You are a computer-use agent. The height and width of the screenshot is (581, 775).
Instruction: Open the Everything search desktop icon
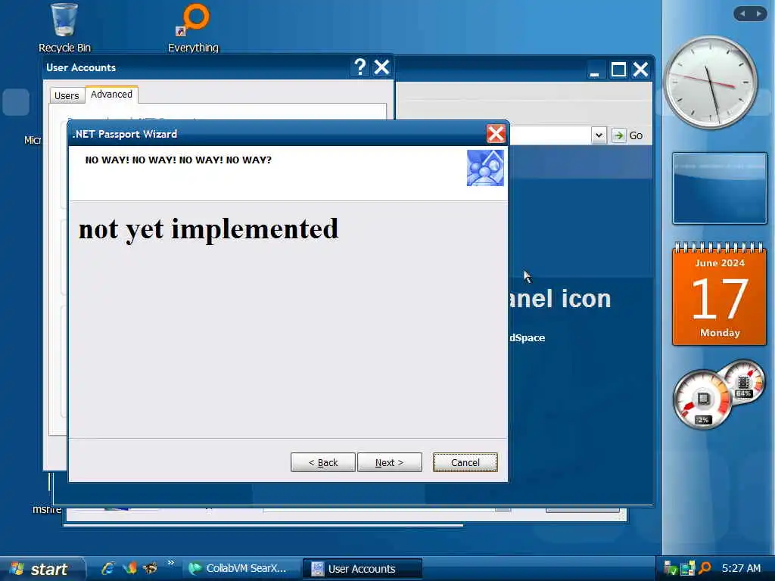point(193,28)
